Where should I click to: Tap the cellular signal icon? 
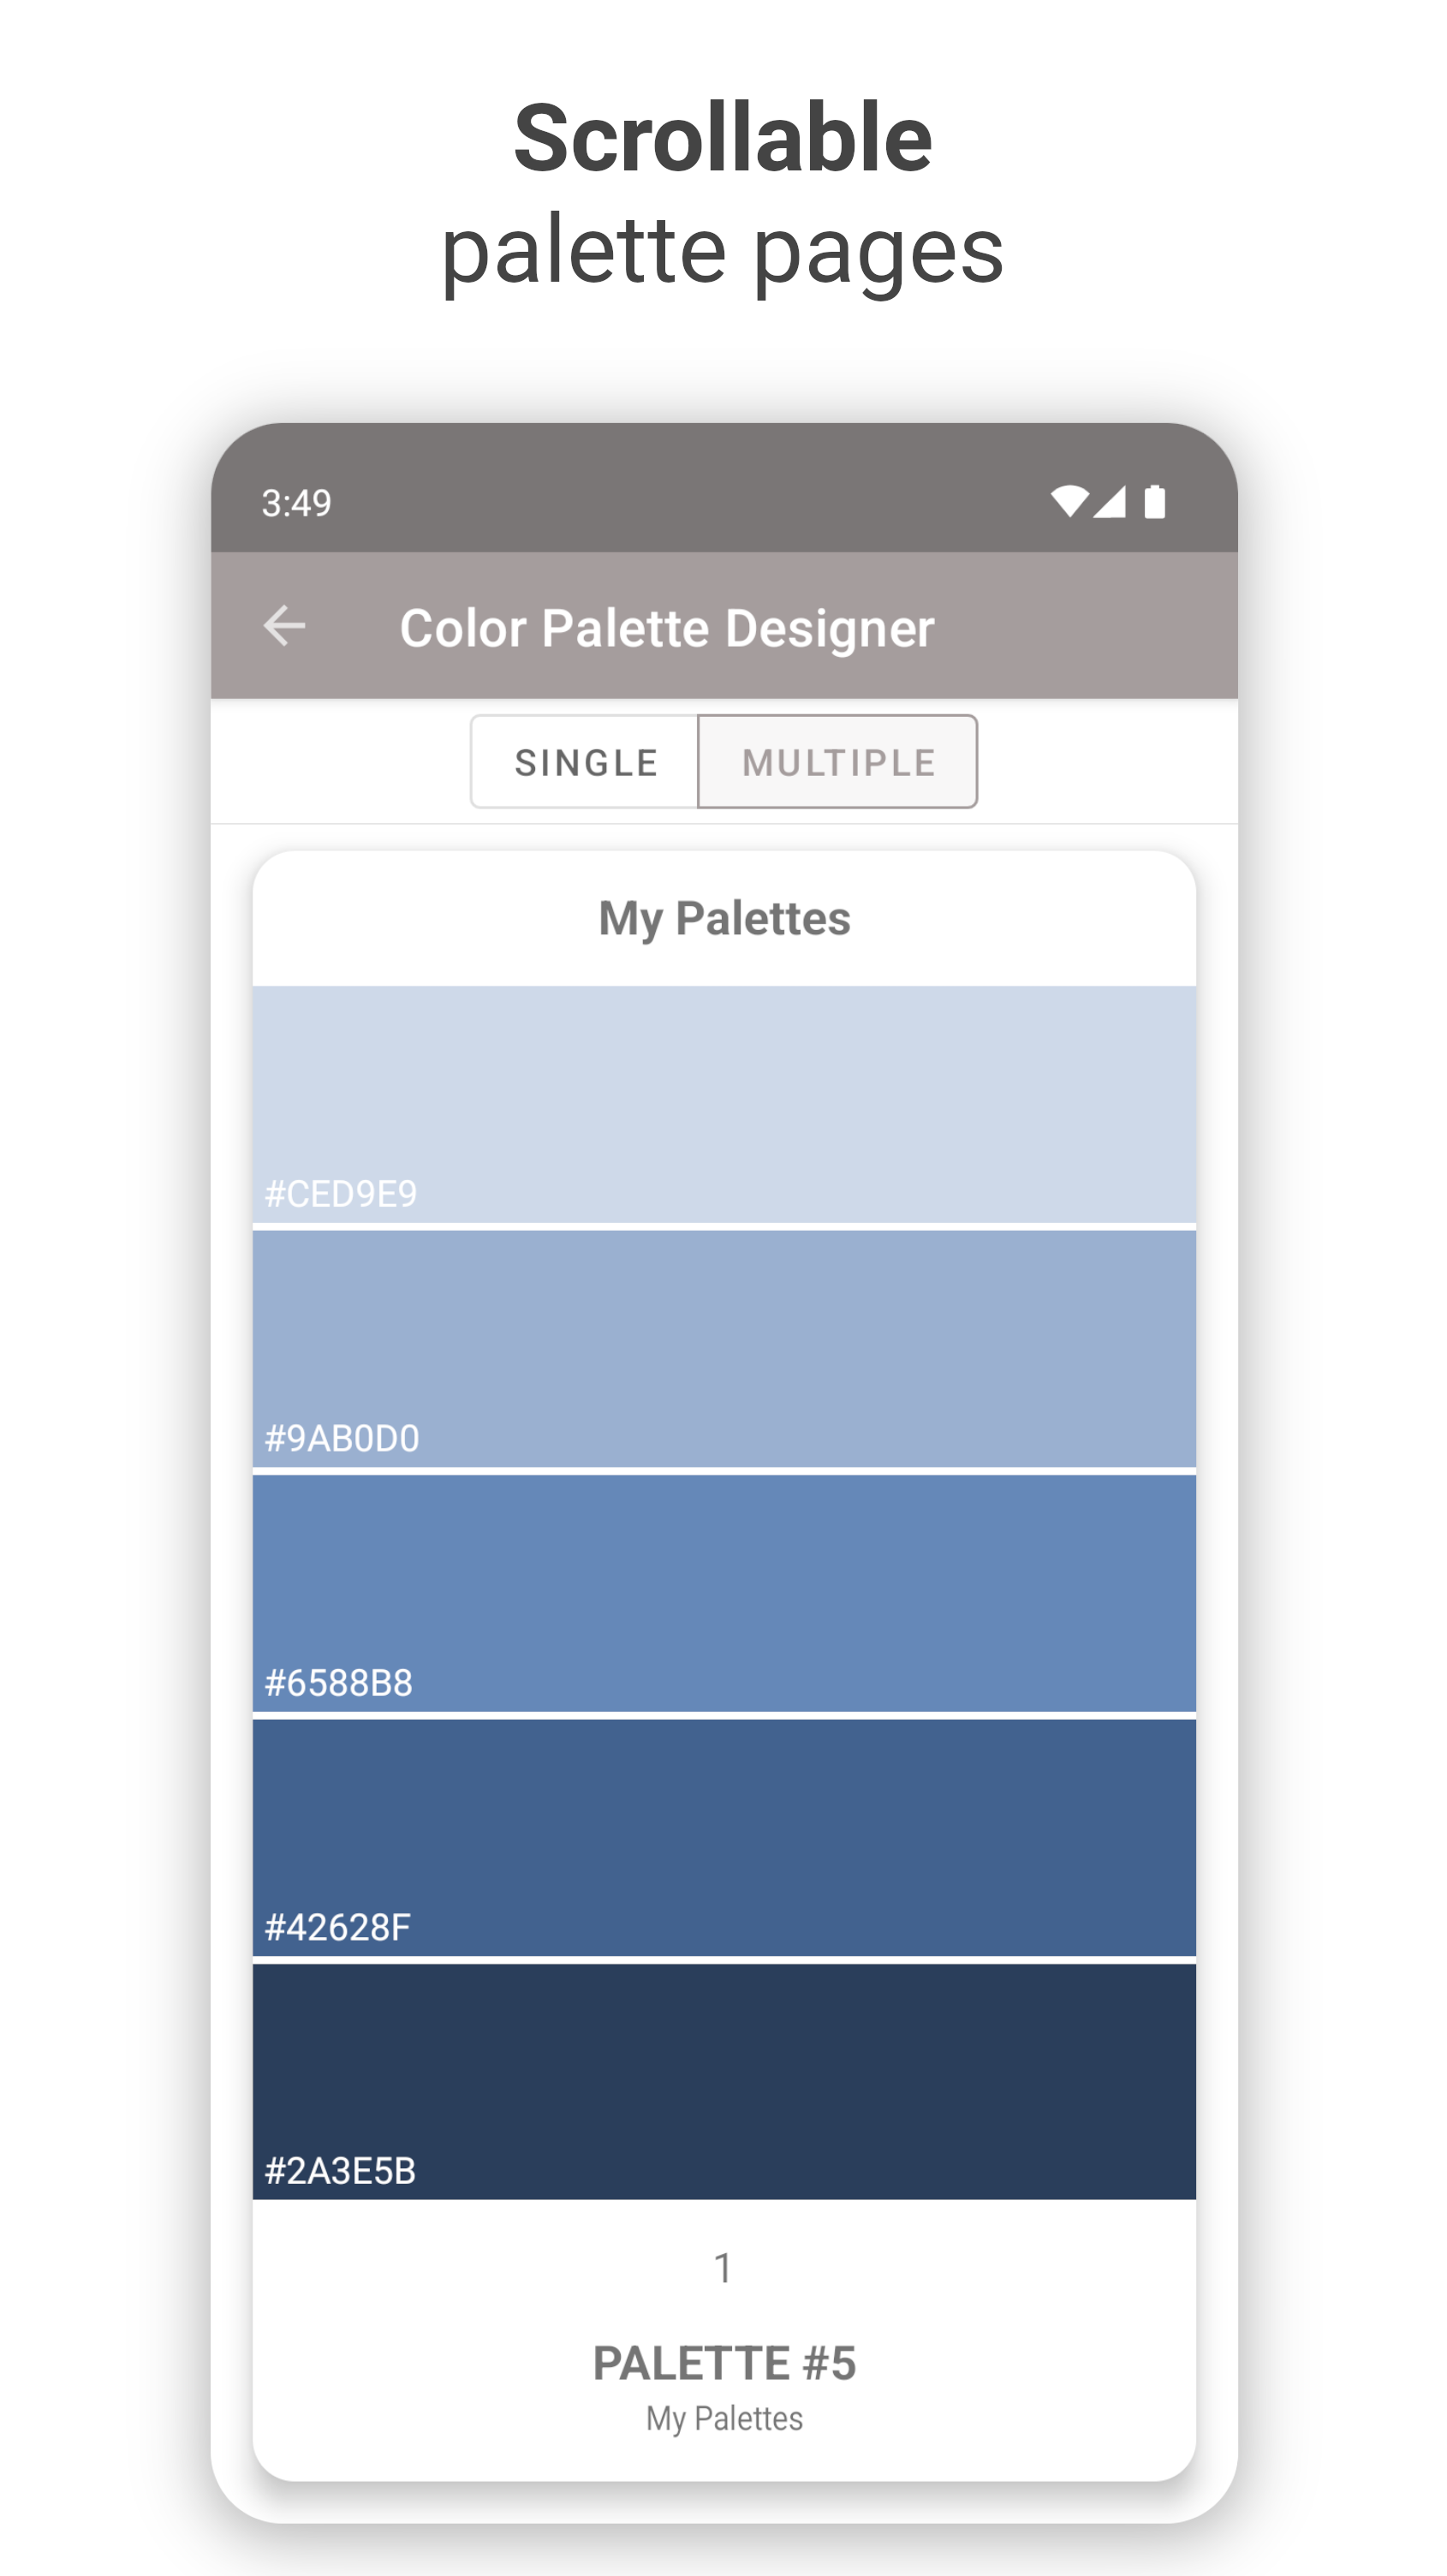click(x=1109, y=502)
